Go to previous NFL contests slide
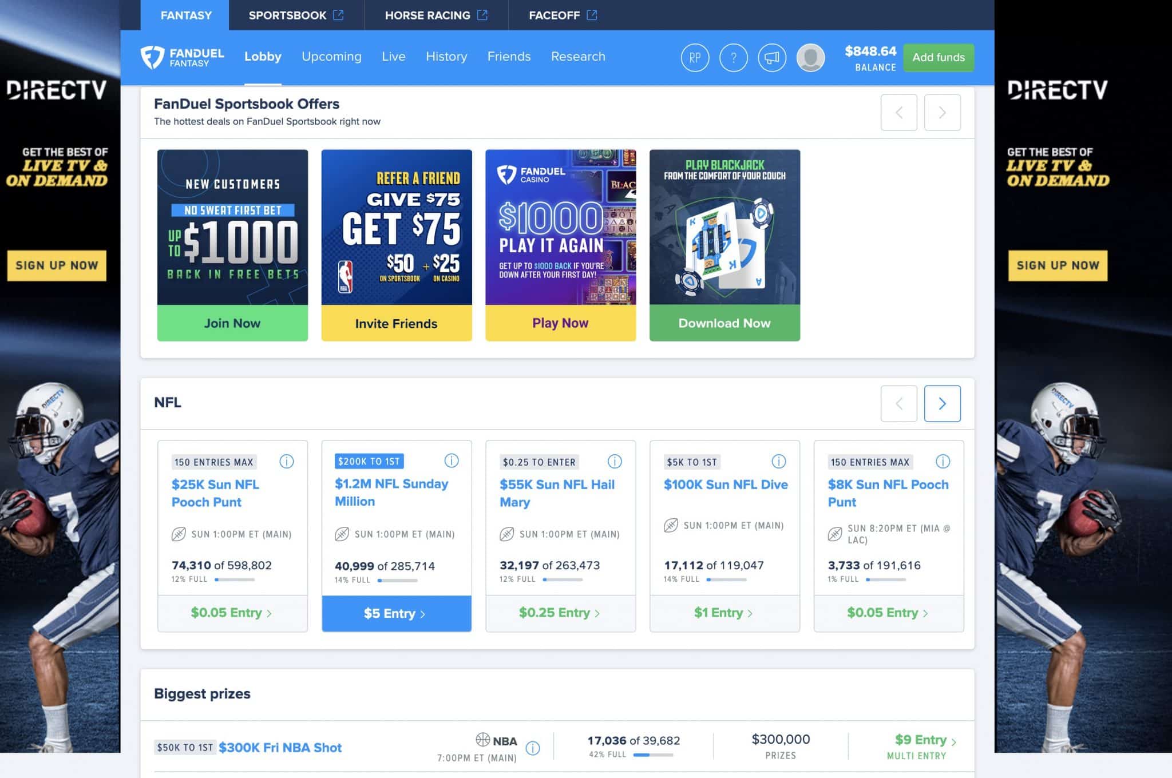 pyautogui.click(x=898, y=404)
